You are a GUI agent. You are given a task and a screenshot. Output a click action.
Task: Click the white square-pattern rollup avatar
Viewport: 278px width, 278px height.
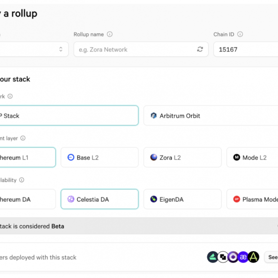pos(223,257)
